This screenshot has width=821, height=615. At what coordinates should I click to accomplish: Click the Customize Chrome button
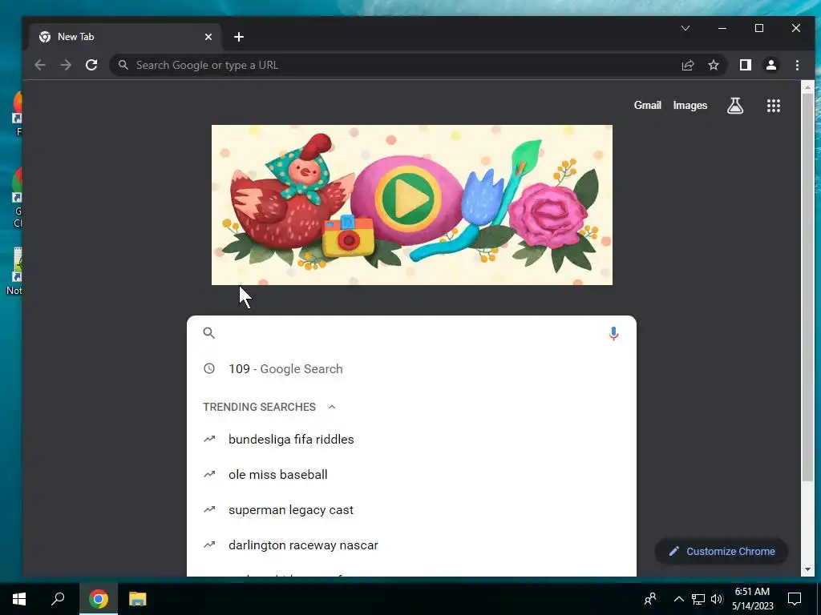(722, 551)
